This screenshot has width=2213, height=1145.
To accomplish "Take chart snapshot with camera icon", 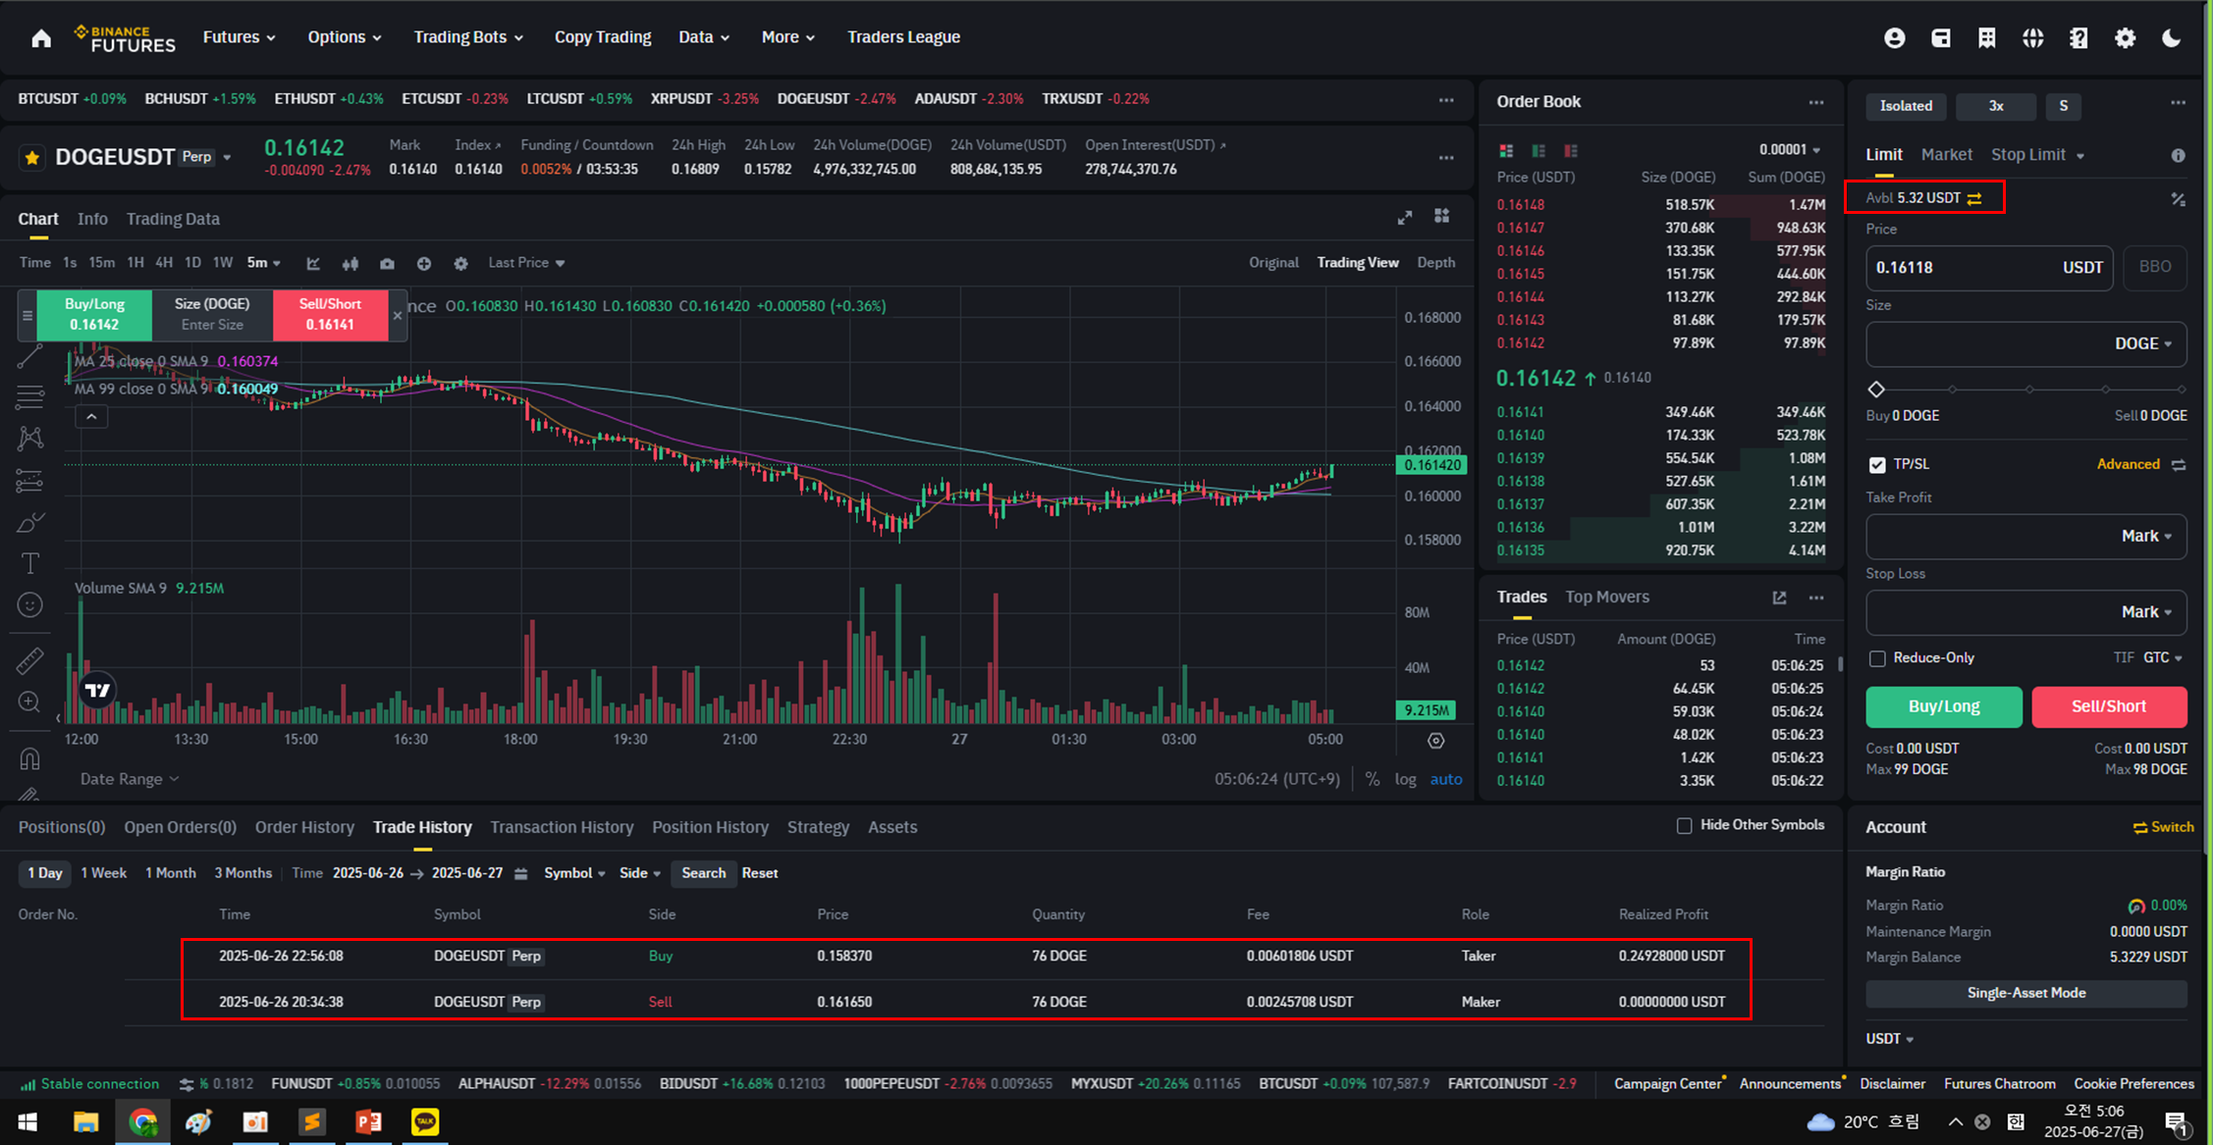I will 387,263.
